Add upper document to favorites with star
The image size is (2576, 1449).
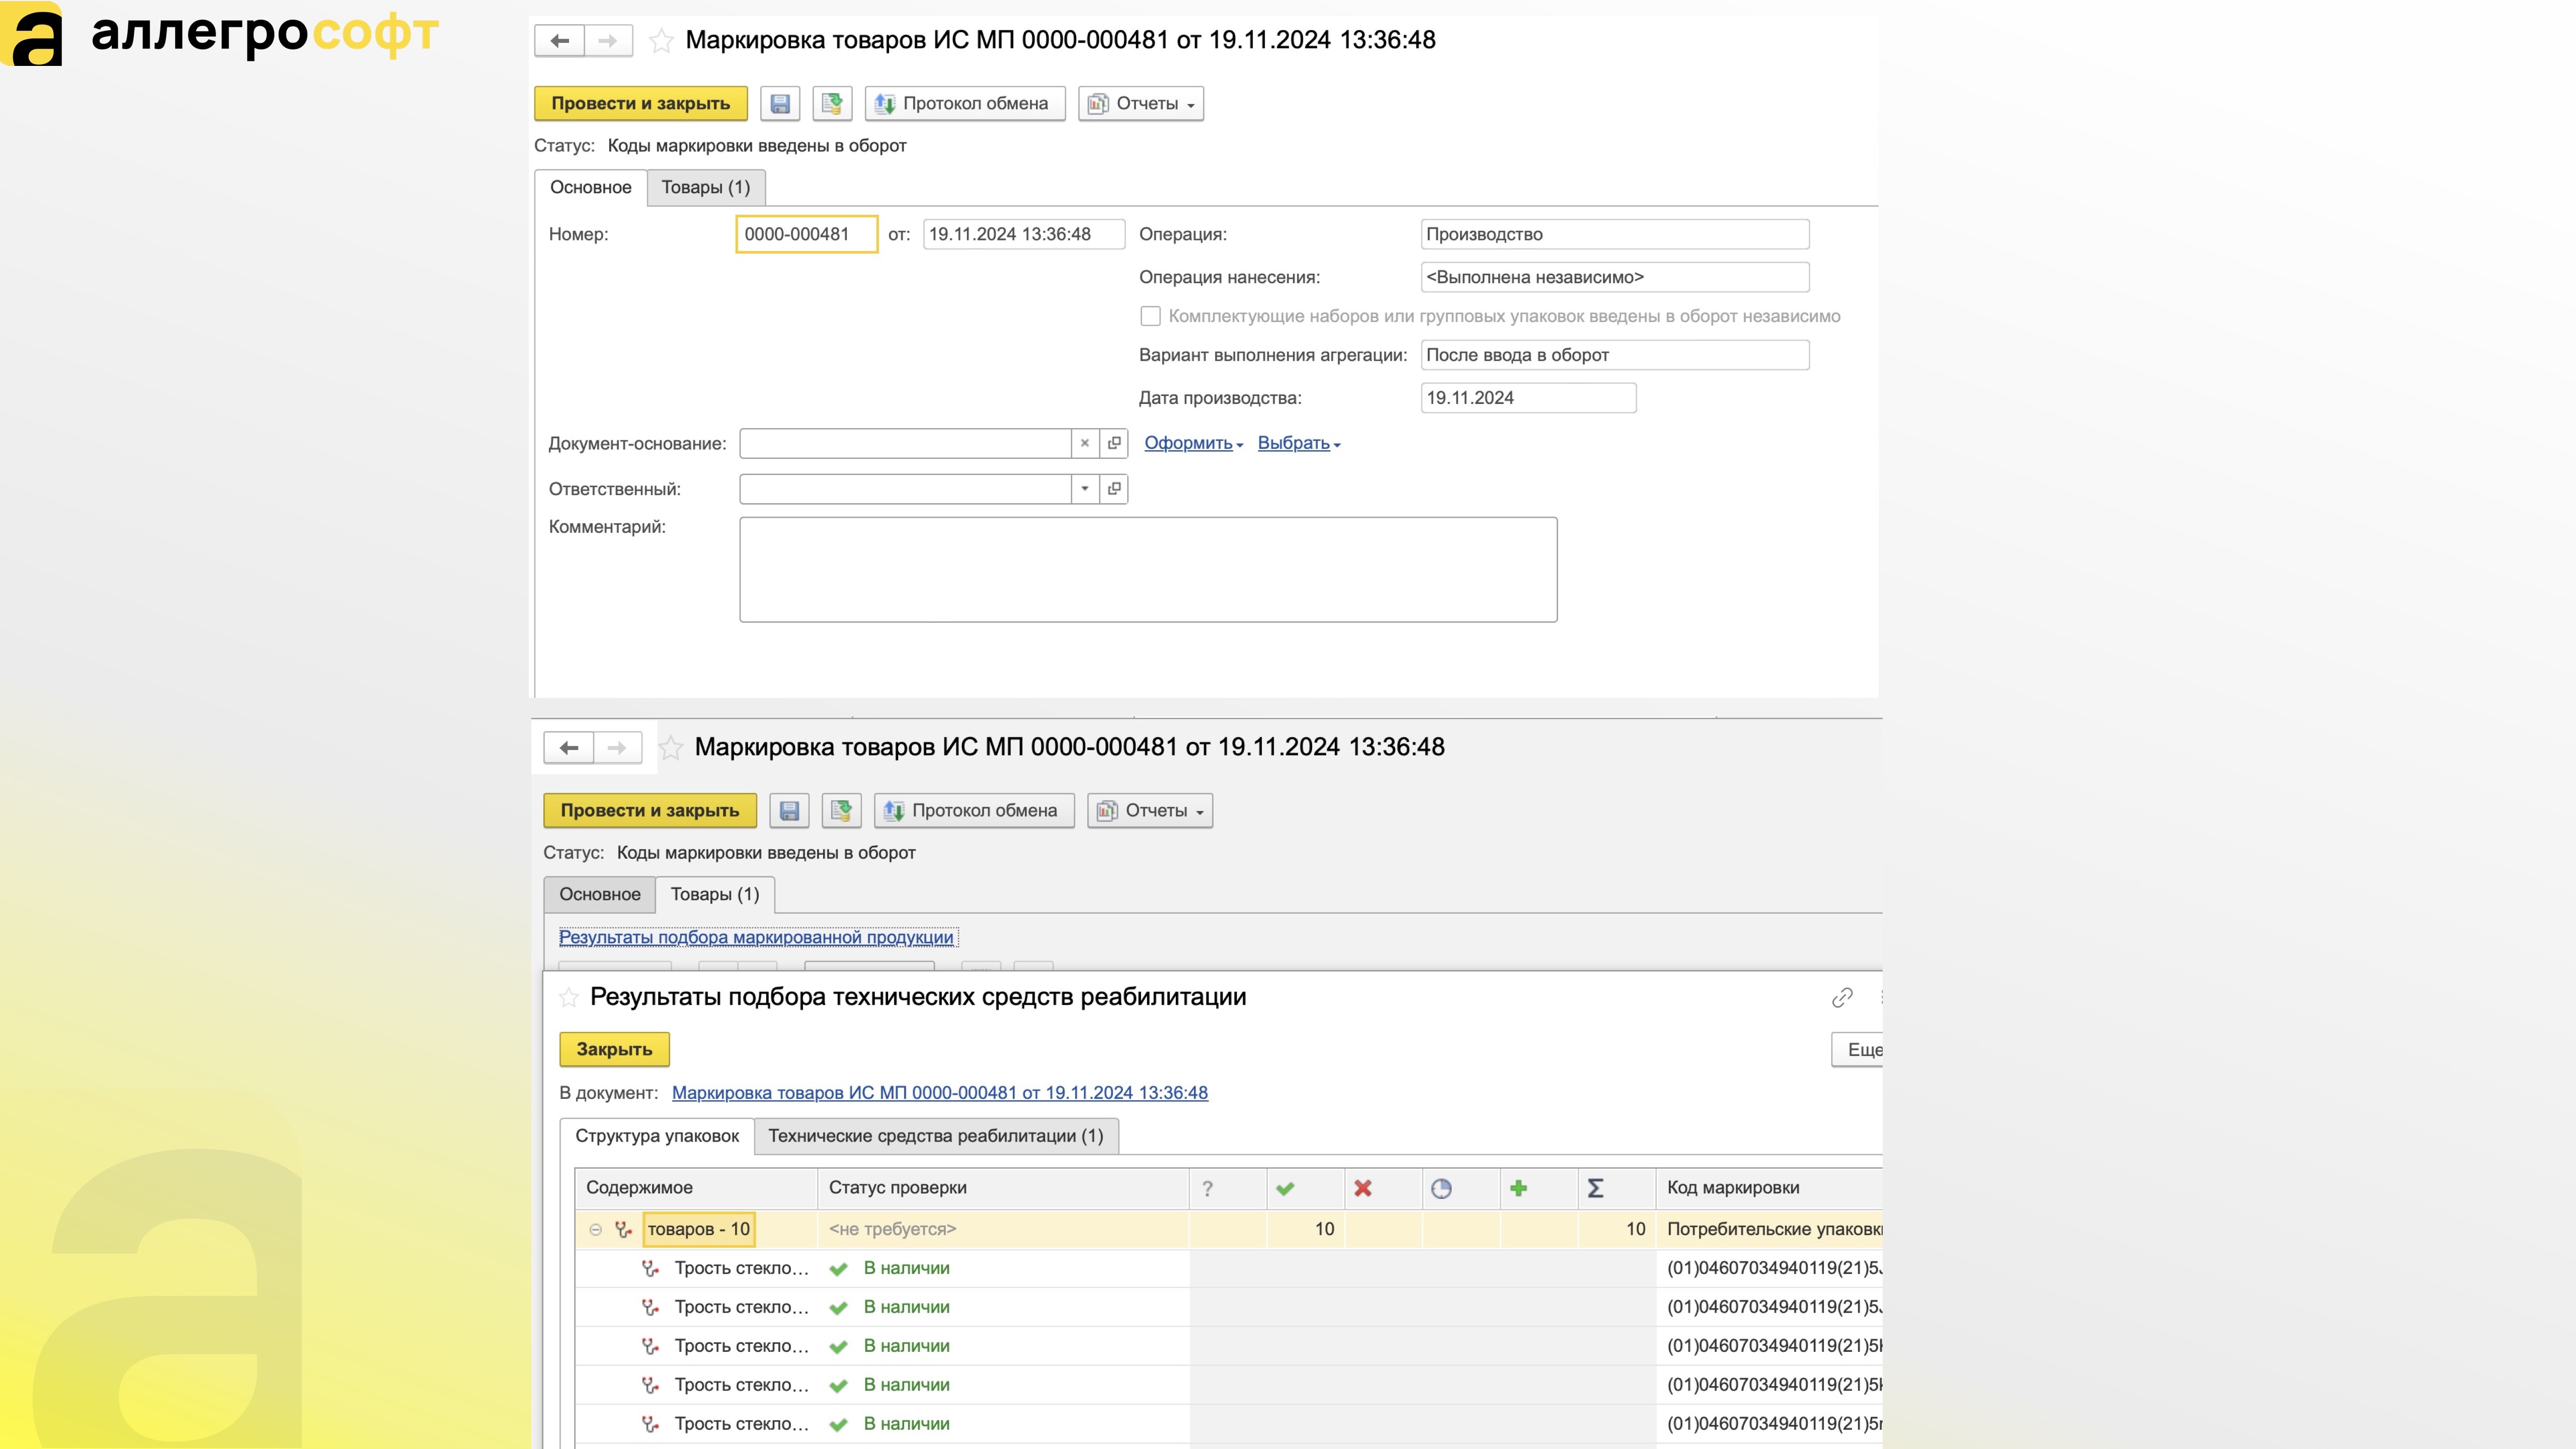coord(661,41)
